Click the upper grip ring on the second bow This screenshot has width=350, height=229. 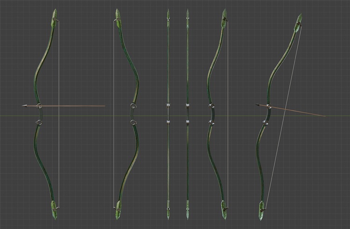click(134, 106)
